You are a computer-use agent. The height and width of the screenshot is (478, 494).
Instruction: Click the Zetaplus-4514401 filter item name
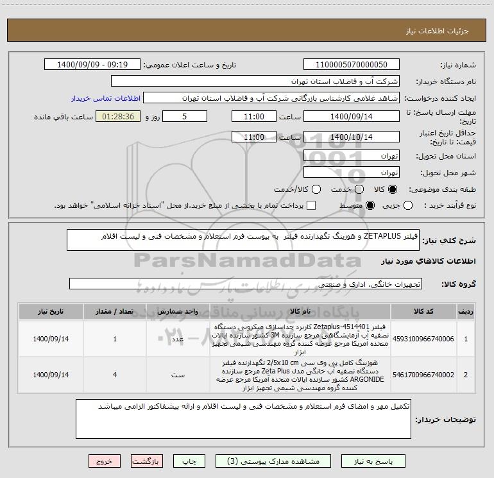[x=300, y=339]
